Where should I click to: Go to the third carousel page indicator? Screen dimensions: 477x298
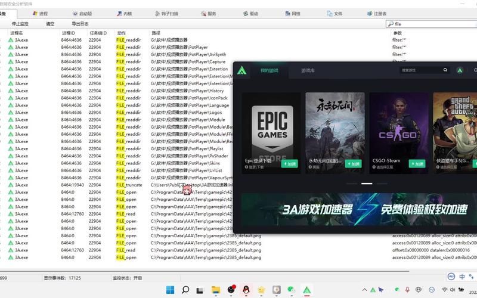(382, 184)
